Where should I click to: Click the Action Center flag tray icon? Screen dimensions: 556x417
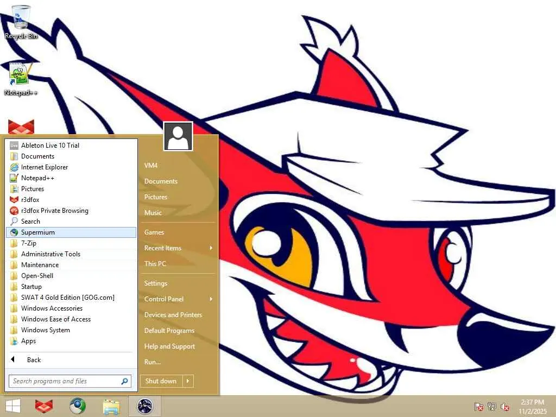[x=478, y=406]
